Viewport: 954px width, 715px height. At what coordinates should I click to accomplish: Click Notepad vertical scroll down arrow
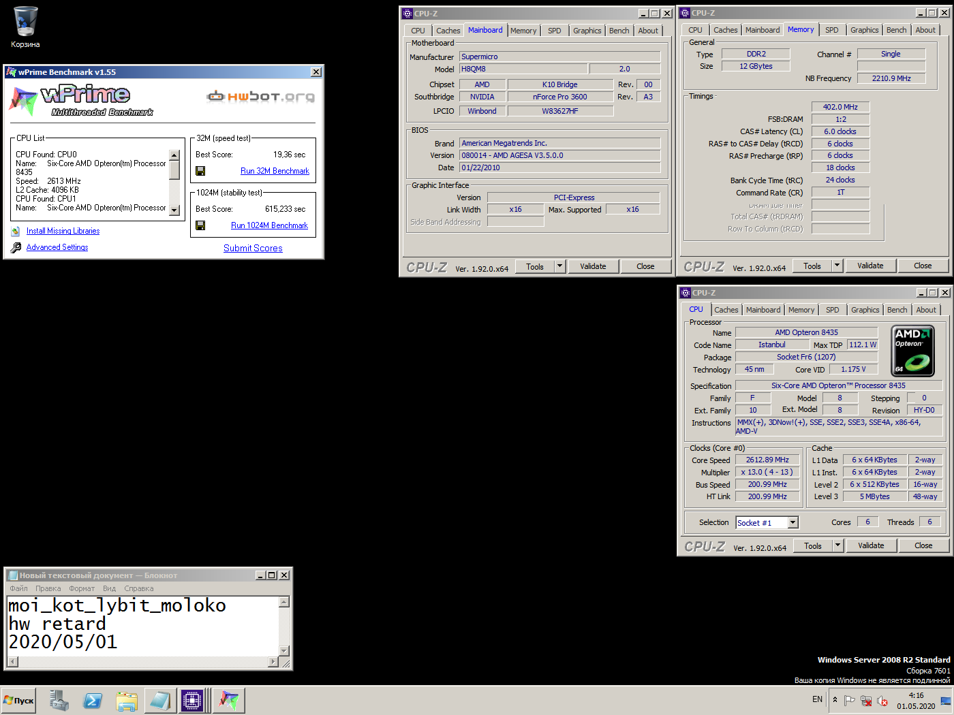(285, 650)
